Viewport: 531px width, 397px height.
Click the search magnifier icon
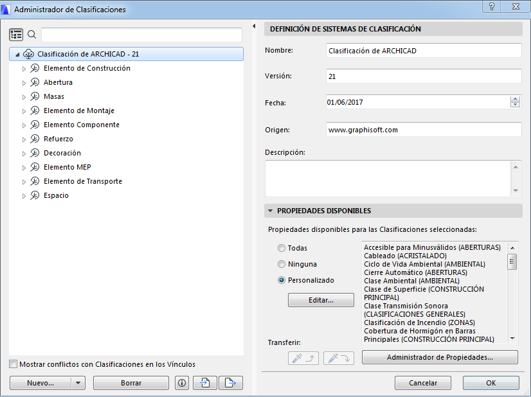[32, 34]
